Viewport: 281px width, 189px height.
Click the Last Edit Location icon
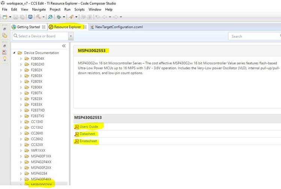[98, 17]
